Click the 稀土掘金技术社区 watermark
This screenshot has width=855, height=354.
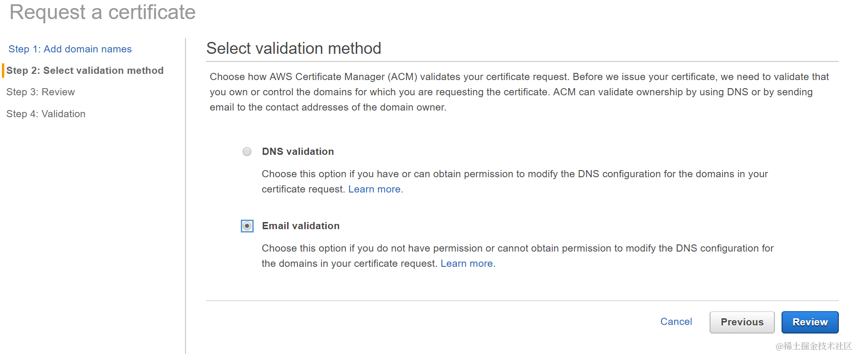814,346
